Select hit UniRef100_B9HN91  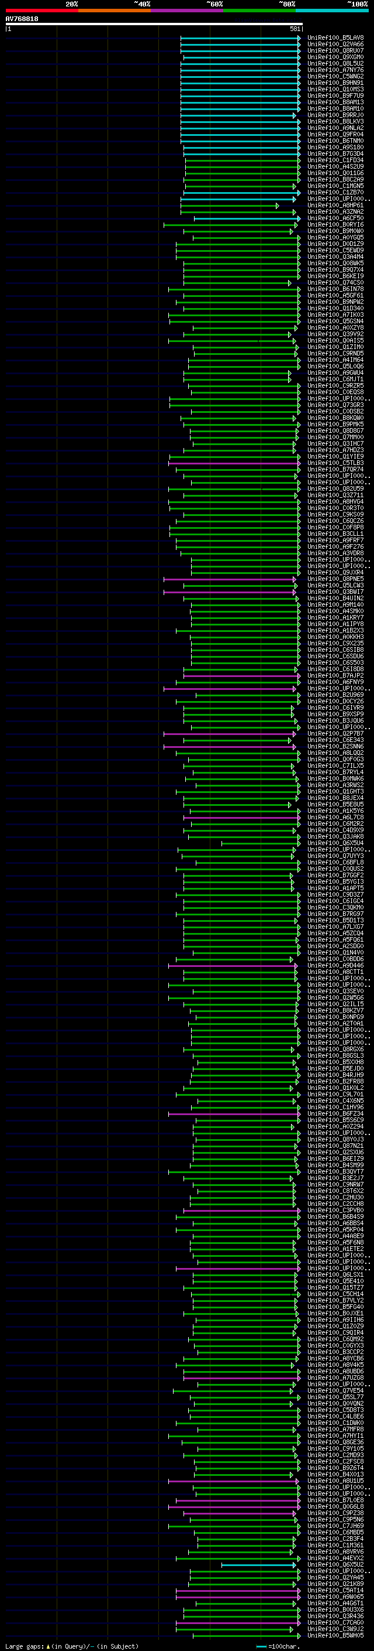point(335,83)
